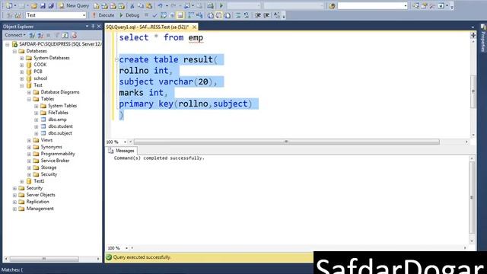Image resolution: width=487 pixels, height=274 pixels.
Task: Click the Decrease Indent icon
Action: click(x=258, y=15)
